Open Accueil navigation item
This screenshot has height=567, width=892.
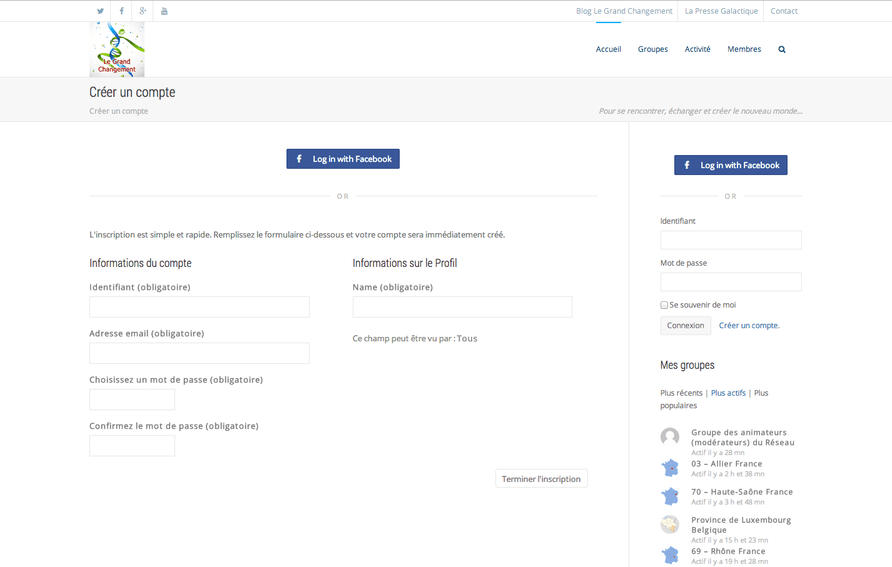[x=609, y=49]
